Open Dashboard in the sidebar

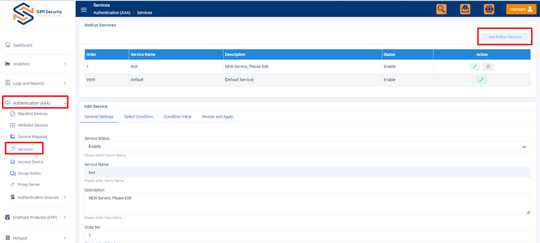[23, 45]
